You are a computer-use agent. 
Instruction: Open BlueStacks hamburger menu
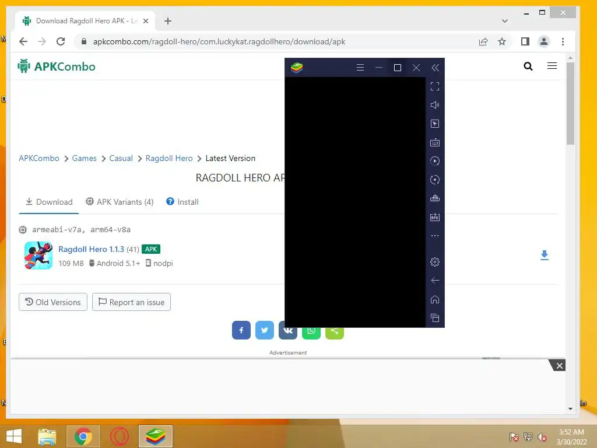click(360, 68)
